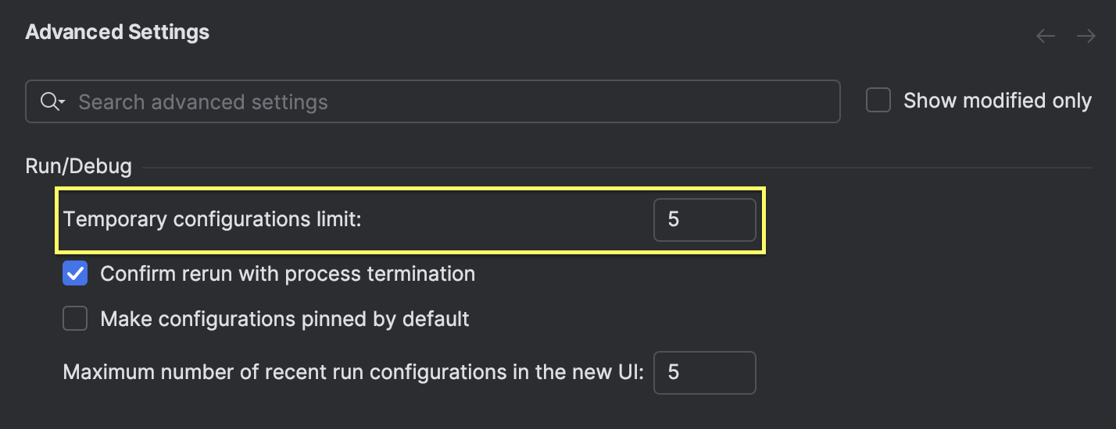
Task: Click the blue checkmark beside Confirm rerun
Action: 75,274
